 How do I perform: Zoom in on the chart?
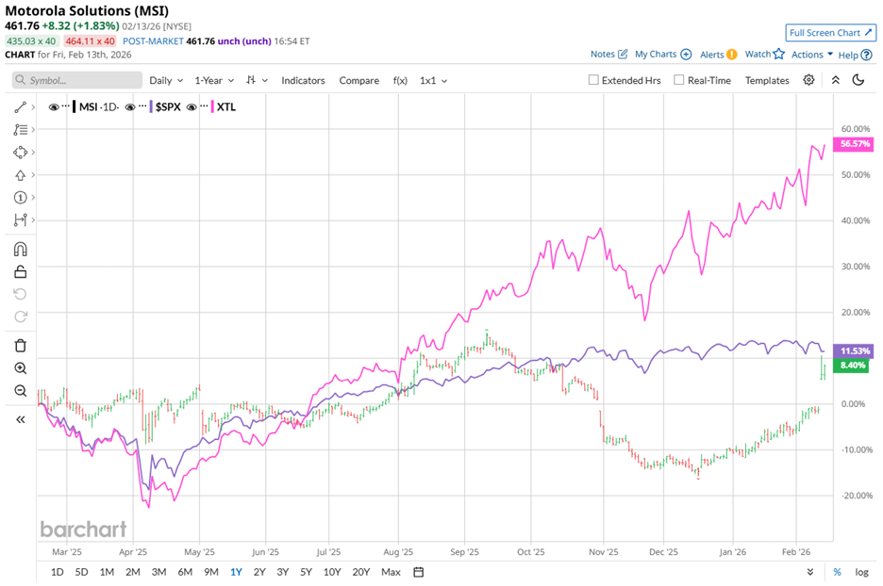(x=20, y=368)
